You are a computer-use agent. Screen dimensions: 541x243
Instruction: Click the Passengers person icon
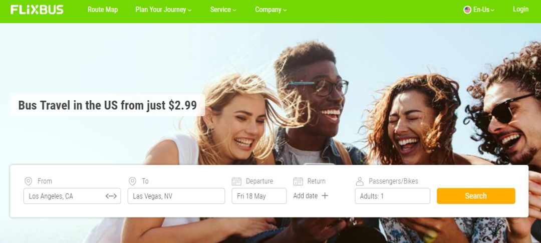point(360,181)
